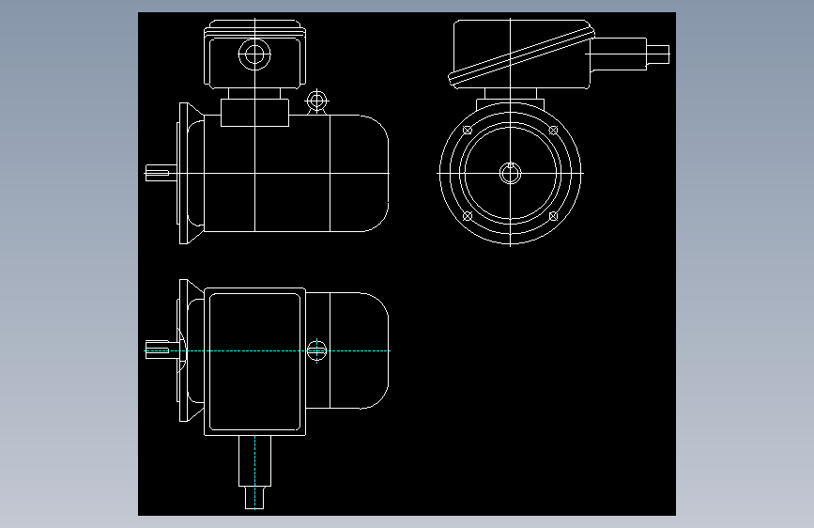Image resolution: width=814 pixels, height=528 pixels.
Task: Pick the terminal box cover rectangle in the plan view
Action: point(254,362)
